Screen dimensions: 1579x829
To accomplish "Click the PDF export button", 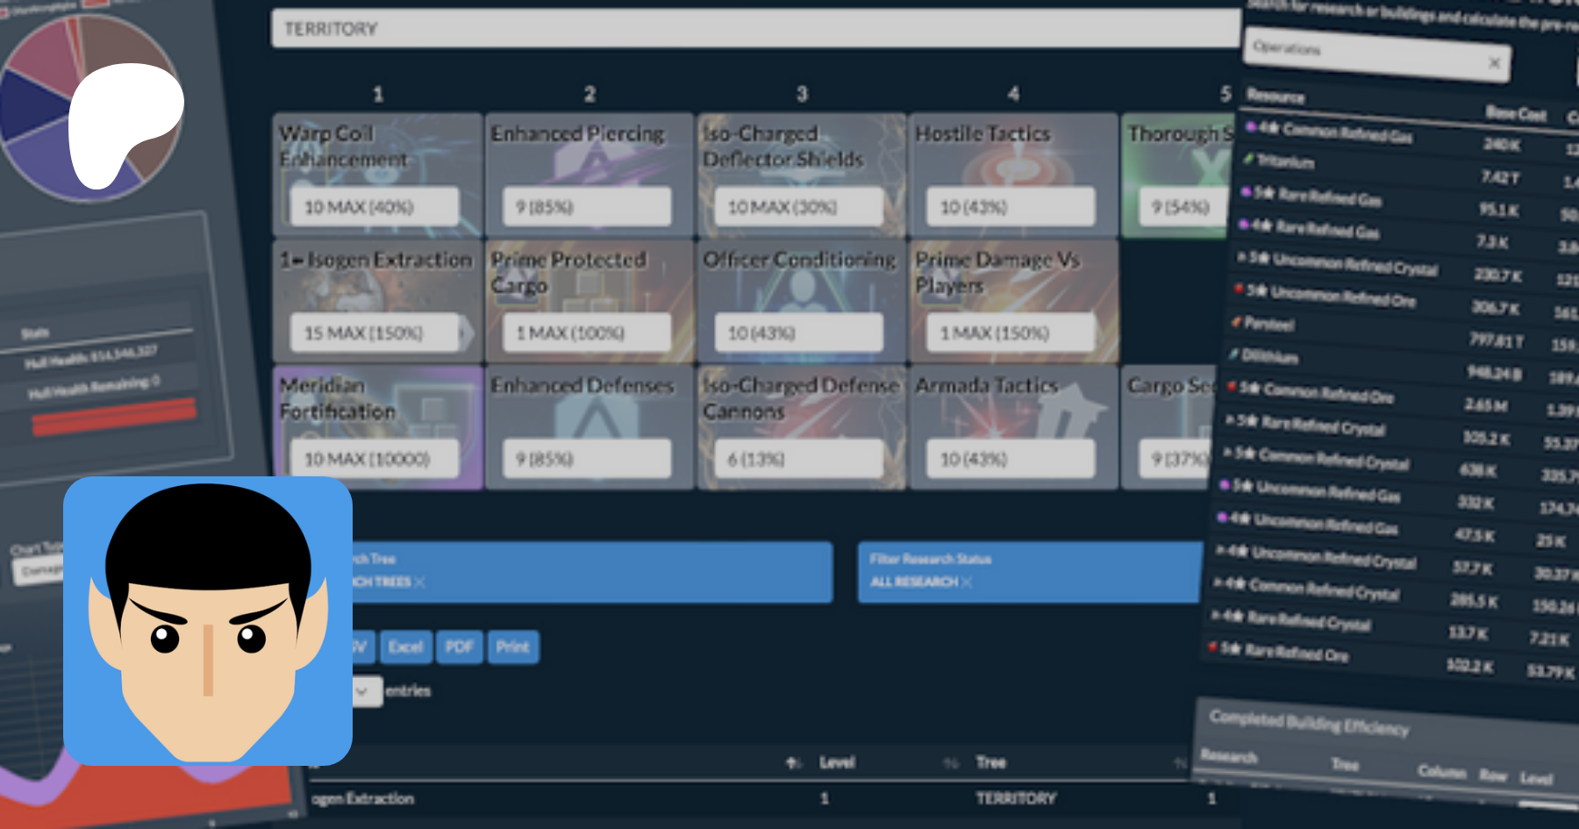I will click(459, 647).
